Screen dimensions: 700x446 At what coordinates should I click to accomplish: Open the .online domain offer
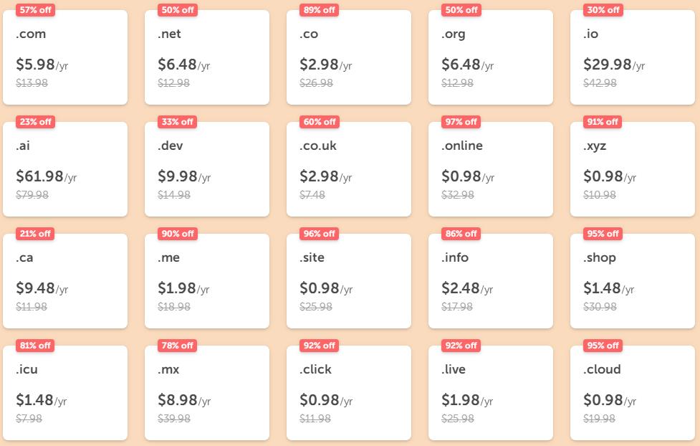click(491, 169)
